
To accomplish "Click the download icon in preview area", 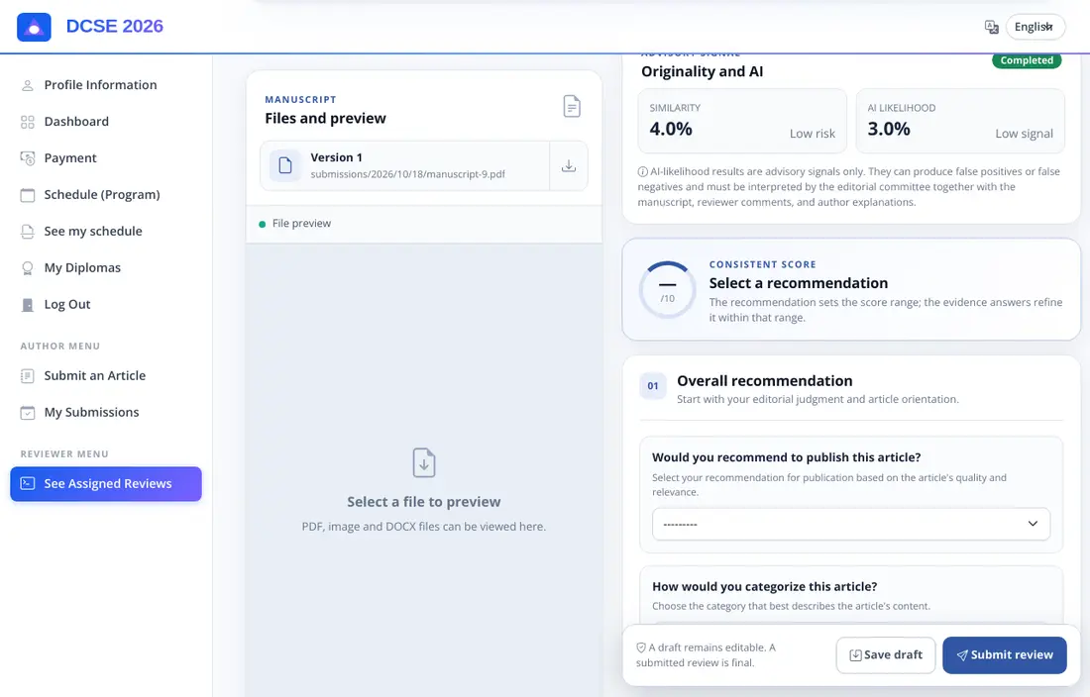I will (x=424, y=463).
